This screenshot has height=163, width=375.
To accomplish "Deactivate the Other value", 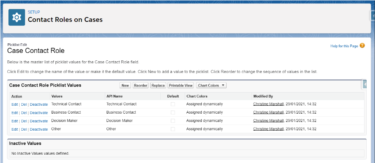I will coord(39,129).
